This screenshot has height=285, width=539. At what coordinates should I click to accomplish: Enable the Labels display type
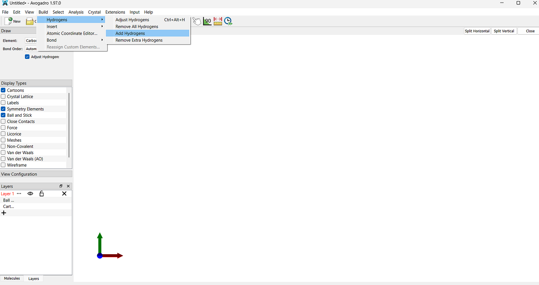coord(3,103)
